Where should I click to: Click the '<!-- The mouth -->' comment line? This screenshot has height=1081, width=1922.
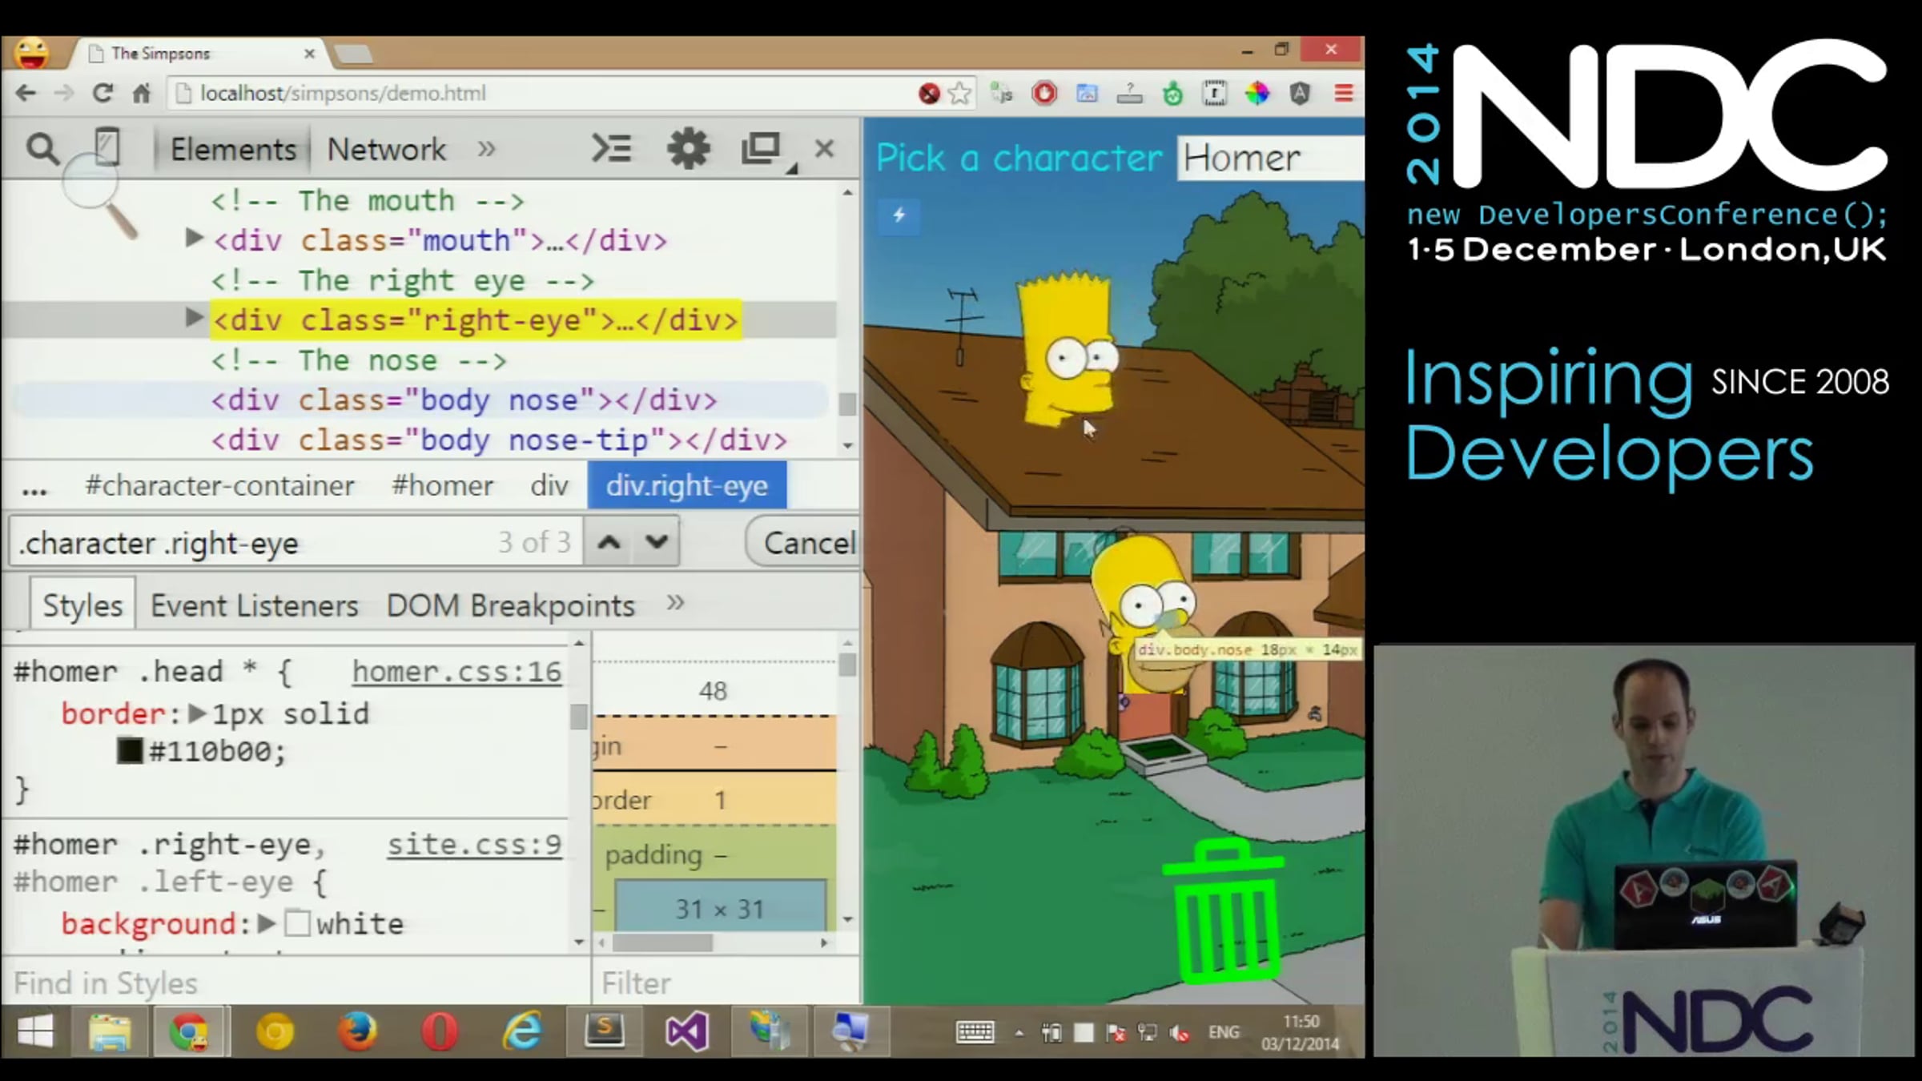pos(368,200)
